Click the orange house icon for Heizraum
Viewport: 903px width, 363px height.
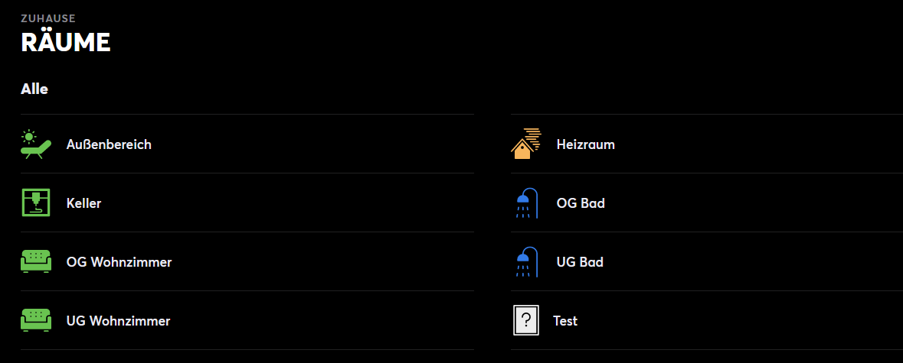525,144
